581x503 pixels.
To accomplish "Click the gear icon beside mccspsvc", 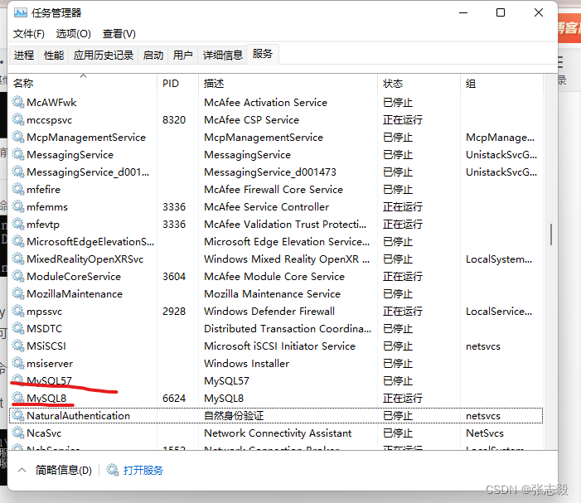I will click(18, 119).
